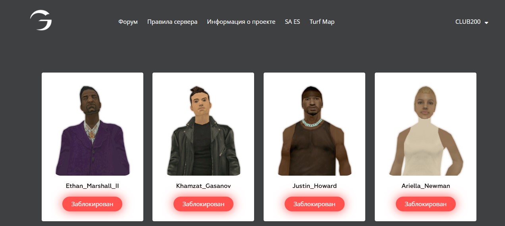Click the Khamzat_Gasanov name text

tap(203, 186)
